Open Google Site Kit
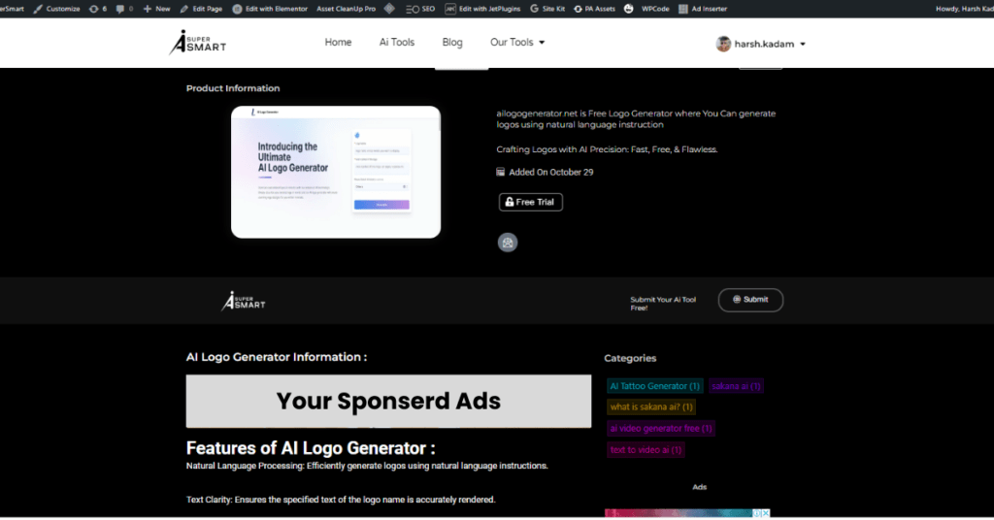The image size is (994, 520). click(x=547, y=9)
